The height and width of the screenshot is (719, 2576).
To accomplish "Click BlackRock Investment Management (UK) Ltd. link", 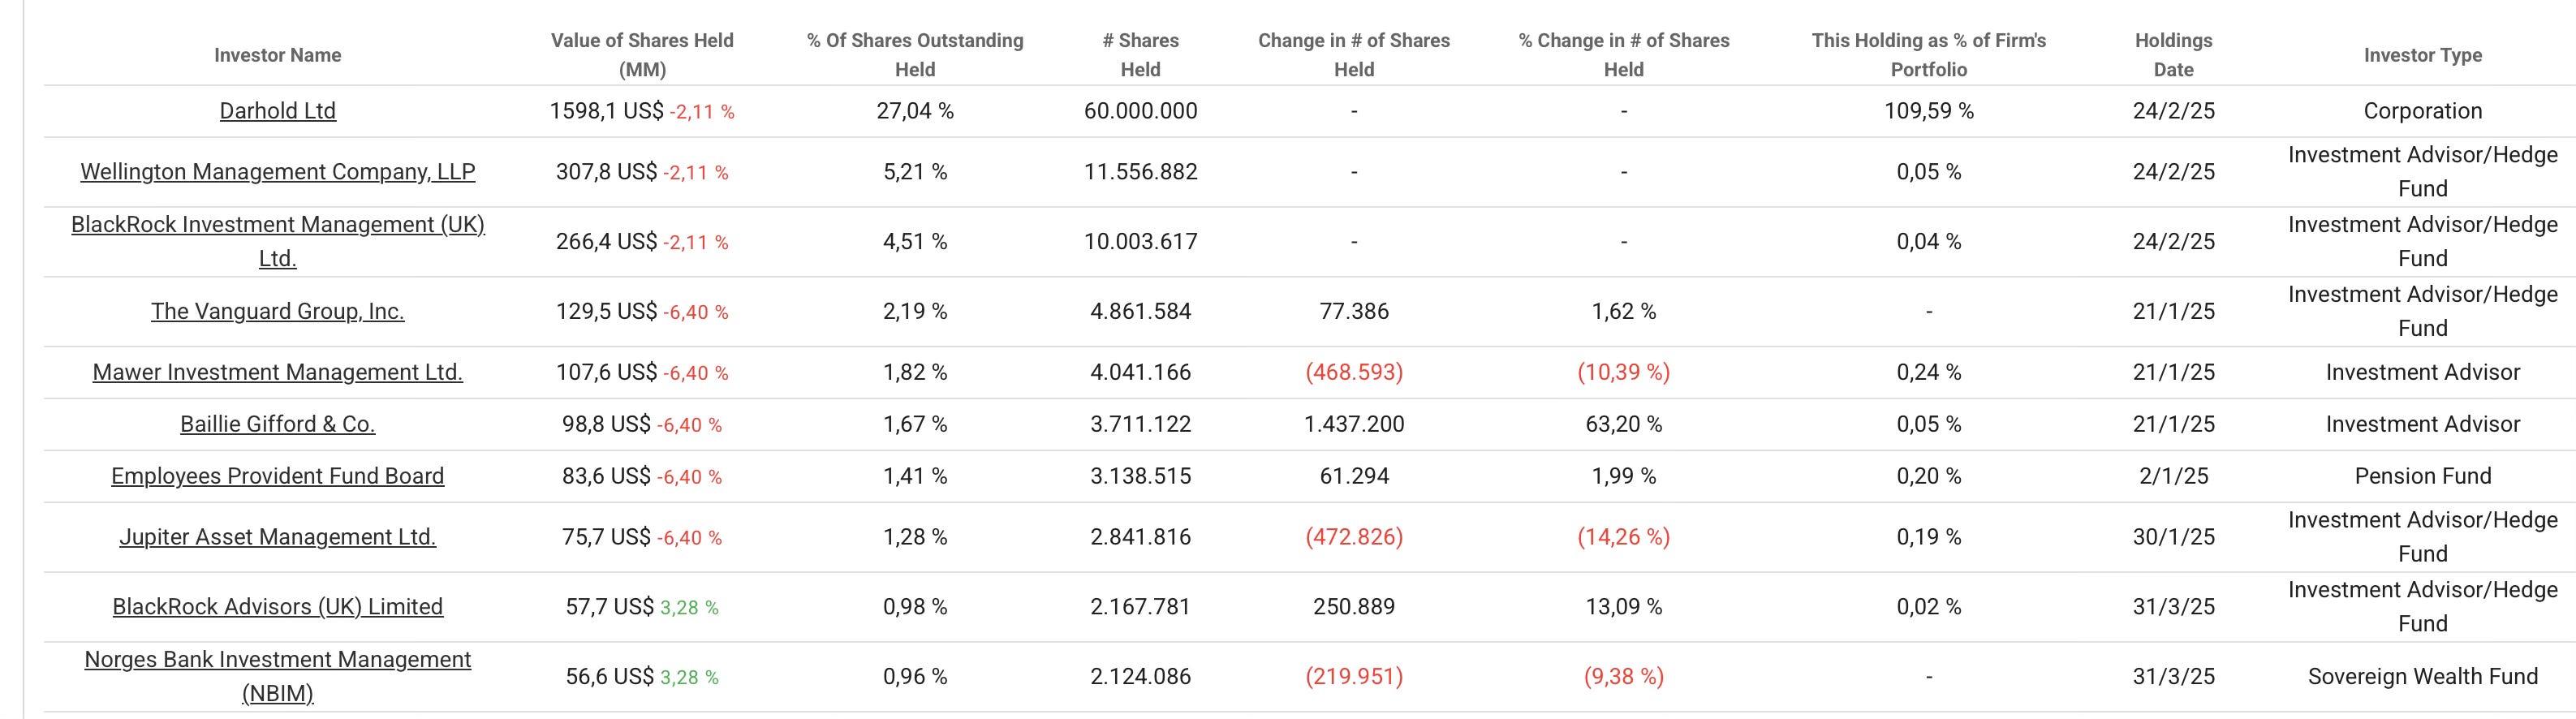I will (277, 225).
